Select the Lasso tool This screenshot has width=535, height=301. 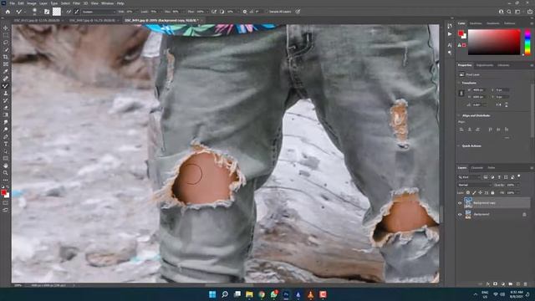coord(6,43)
